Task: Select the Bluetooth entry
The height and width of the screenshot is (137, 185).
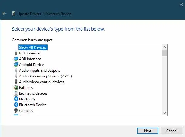Action: (x=27, y=99)
